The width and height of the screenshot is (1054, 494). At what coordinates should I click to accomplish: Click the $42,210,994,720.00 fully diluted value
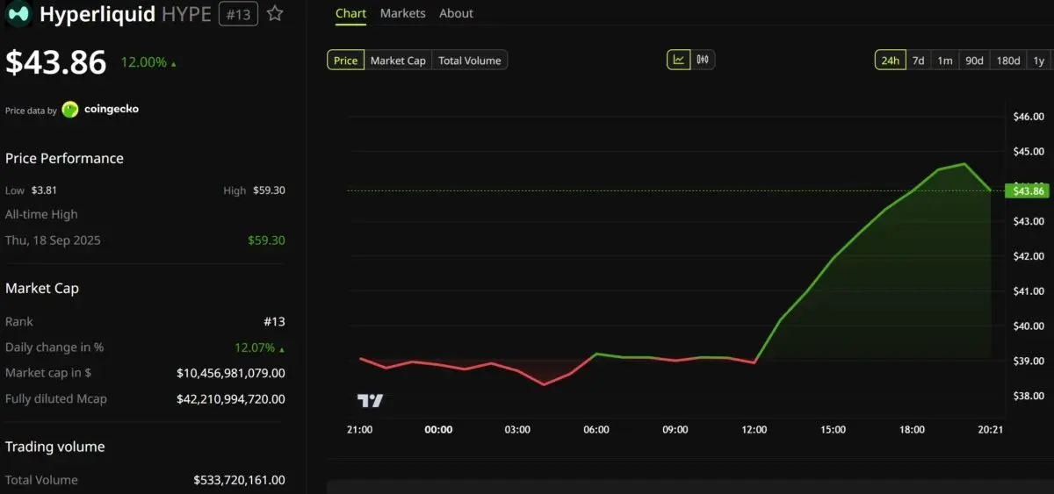[x=231, y=399]
